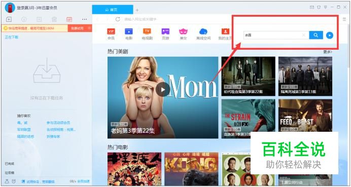
Task: Select the 已完成 list
Action: (10, 164)
